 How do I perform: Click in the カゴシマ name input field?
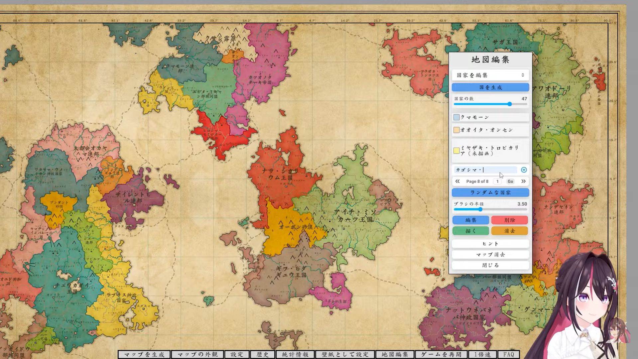coord(485,170)
